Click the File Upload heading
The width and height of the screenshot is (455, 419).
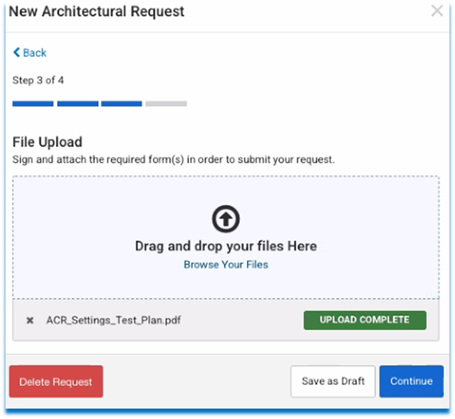[47, 142]
